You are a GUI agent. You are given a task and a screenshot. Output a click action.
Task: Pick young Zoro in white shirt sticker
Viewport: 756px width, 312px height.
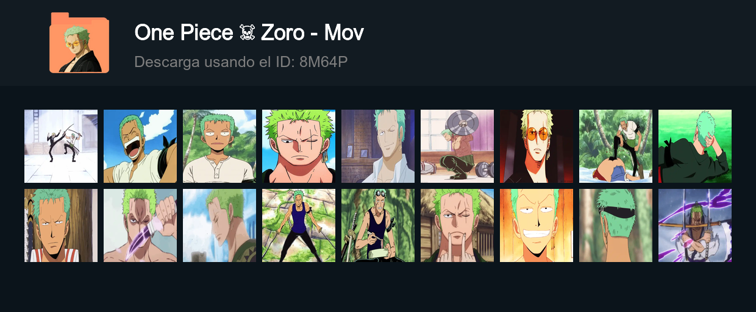point(219,146)
